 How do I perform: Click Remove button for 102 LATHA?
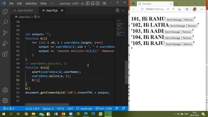(192, 26)
